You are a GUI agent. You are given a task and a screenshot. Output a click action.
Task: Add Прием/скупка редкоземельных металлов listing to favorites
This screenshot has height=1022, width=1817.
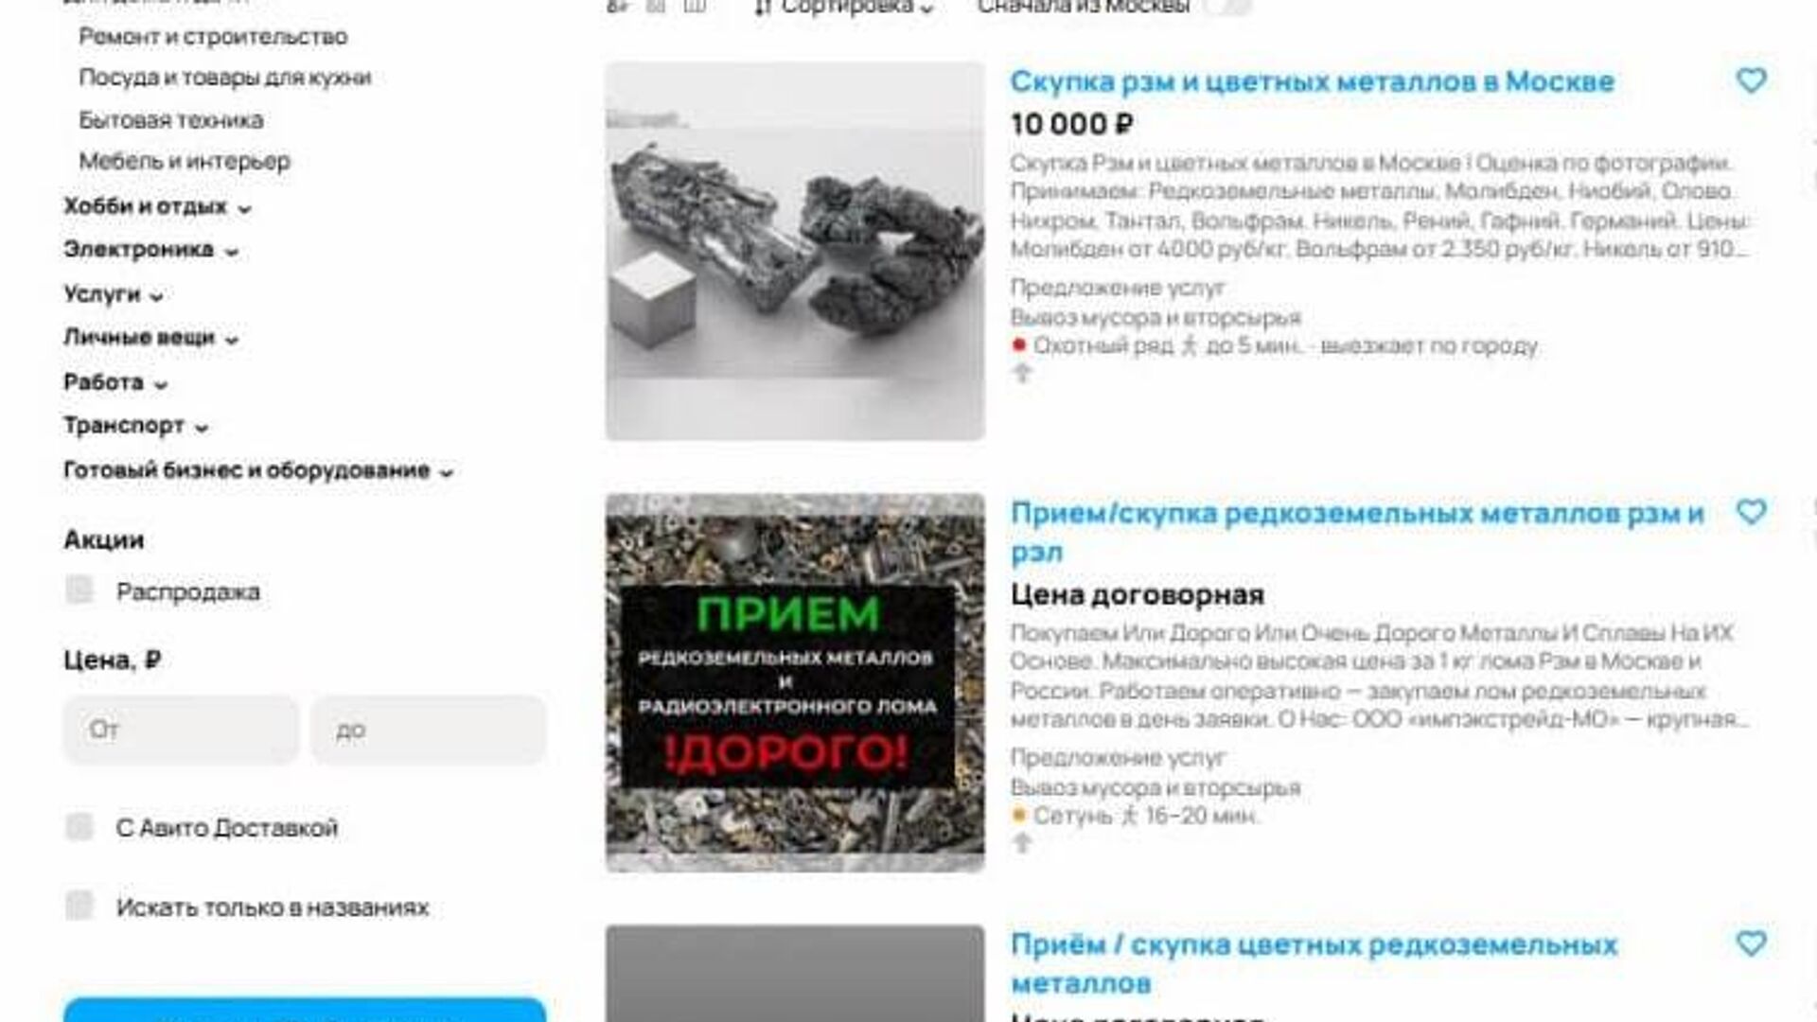click(1751, 513)
